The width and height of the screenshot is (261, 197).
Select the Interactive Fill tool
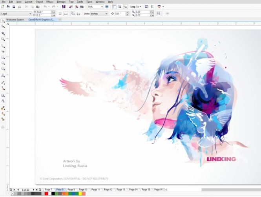pyautogui.click(x=3, y=114)
